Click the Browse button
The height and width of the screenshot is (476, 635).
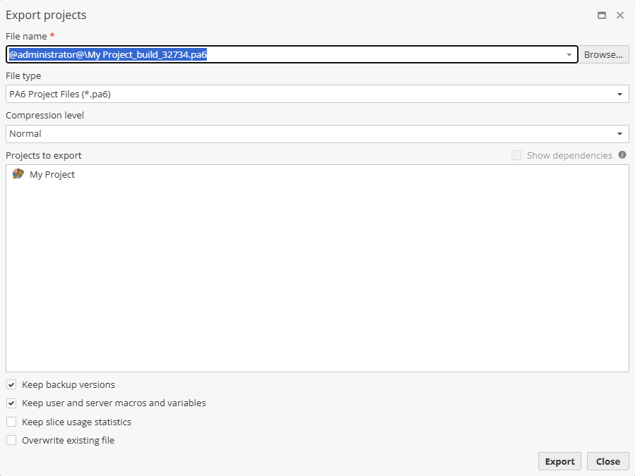coord(604,54)
